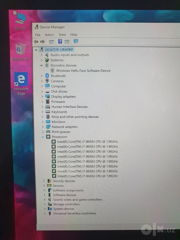
Task: Collapse the Biometric devices category
Action: coord(41,65)
